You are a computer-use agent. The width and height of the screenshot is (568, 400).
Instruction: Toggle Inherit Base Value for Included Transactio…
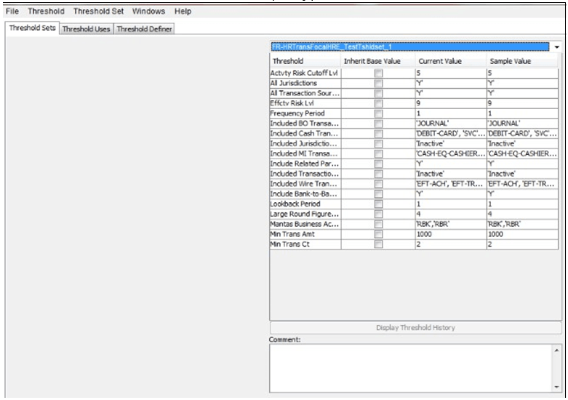379,174
